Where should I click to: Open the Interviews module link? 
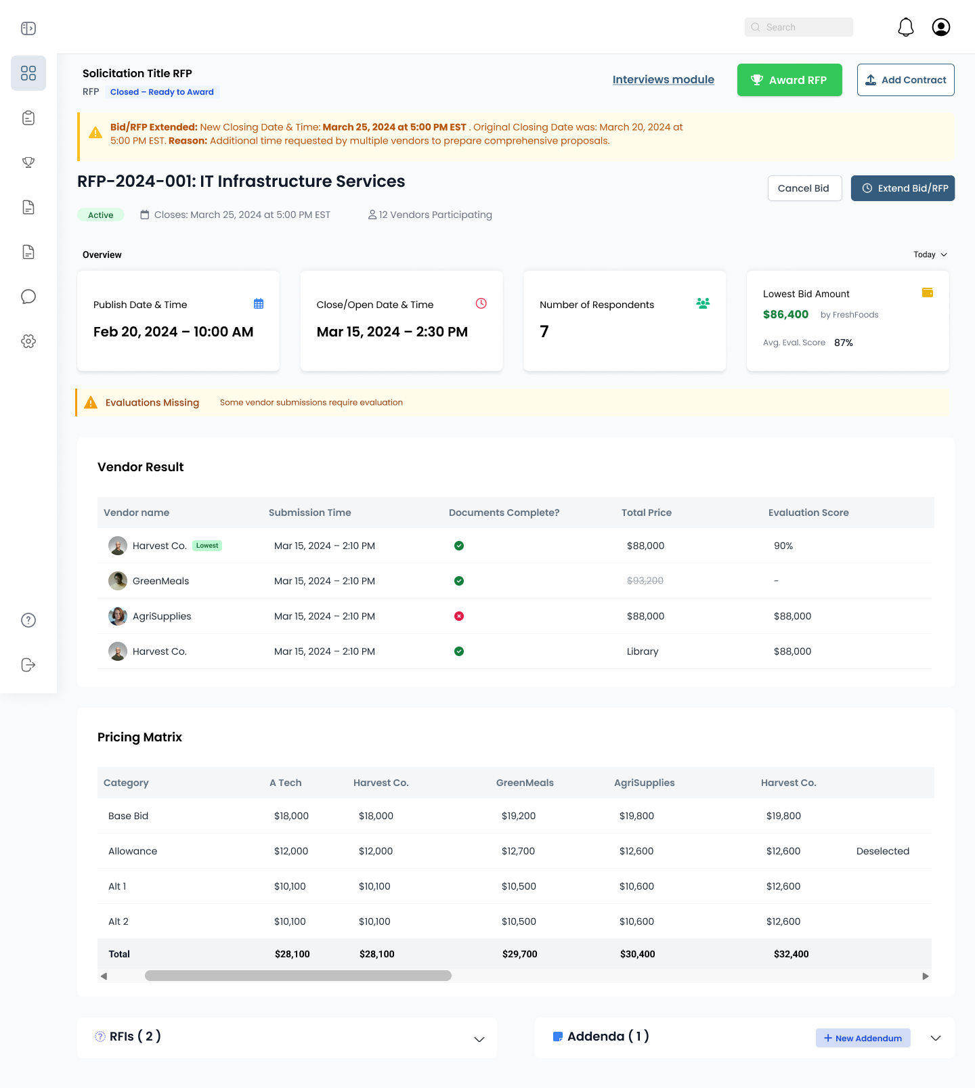tap(664, 80)
